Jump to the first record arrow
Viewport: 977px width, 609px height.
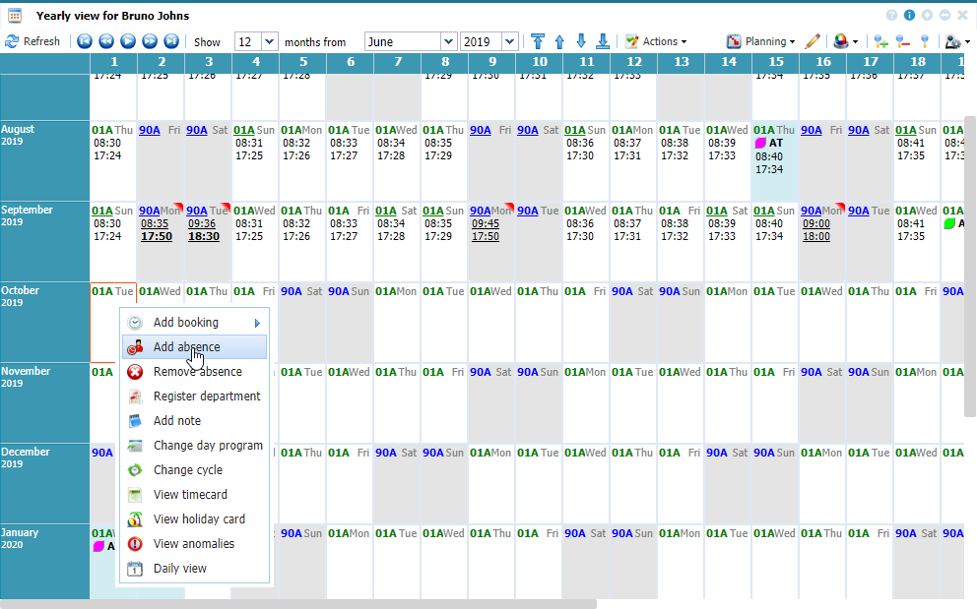85,41
